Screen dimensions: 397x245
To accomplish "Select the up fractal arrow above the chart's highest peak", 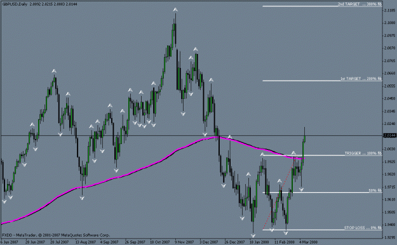I will 175,10.
